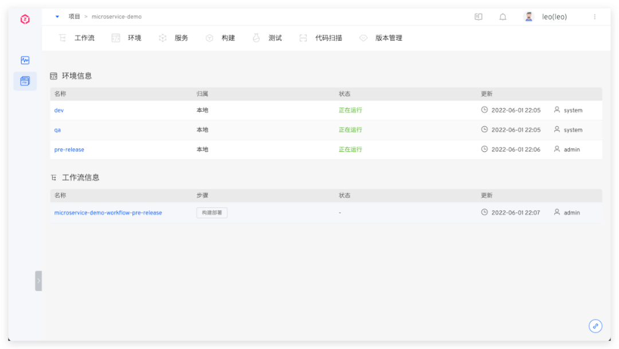This screenshot has width=619, height=349.
Task: Click the leo user avatar
Action: [529, 17]
